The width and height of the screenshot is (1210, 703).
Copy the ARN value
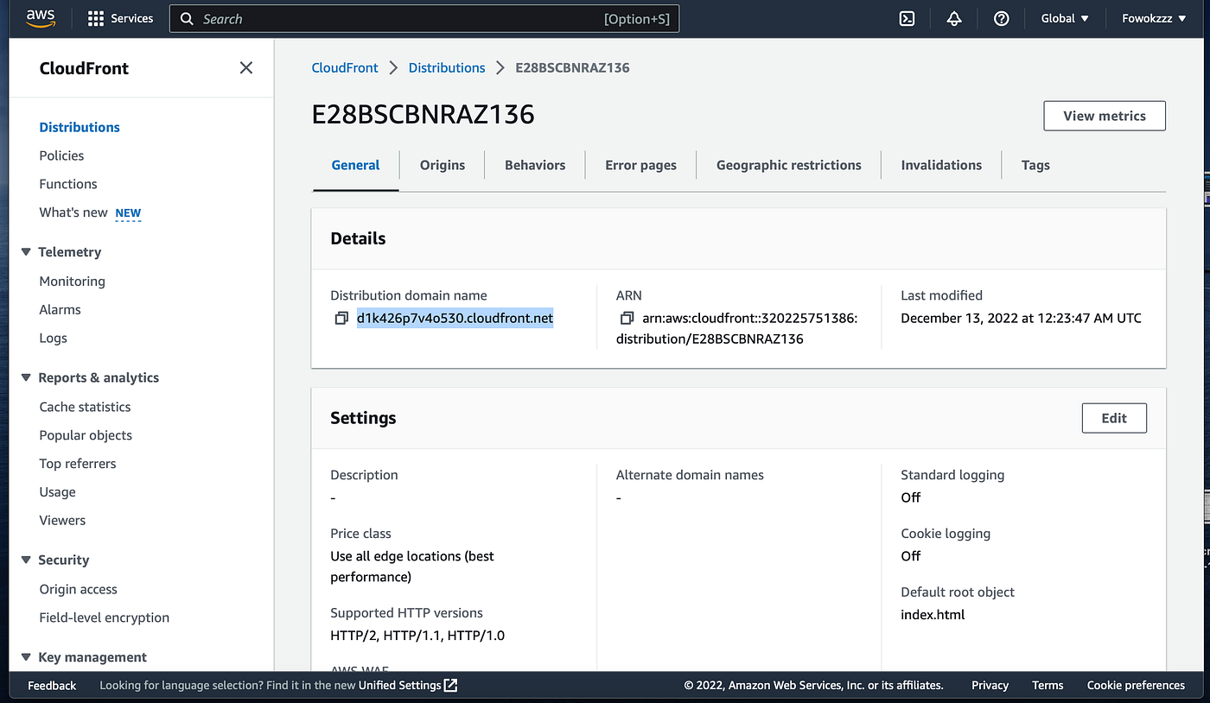pos(627,319)
